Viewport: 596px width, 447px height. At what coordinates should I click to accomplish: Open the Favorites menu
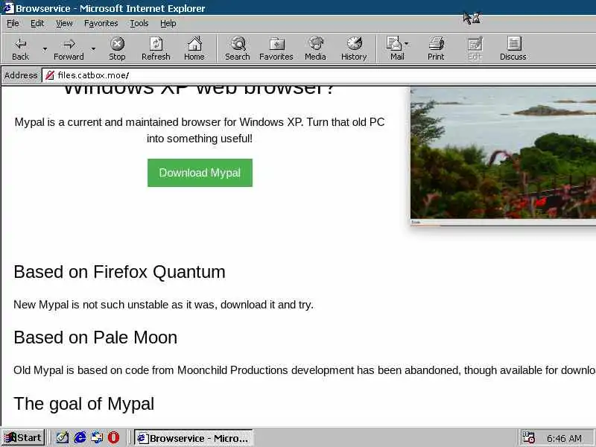[x=101, y=24]
